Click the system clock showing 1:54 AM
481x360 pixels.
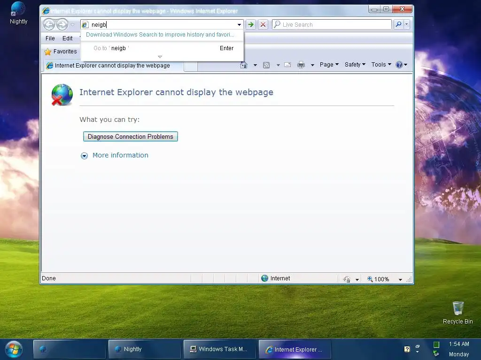click(x=459, y=344)
